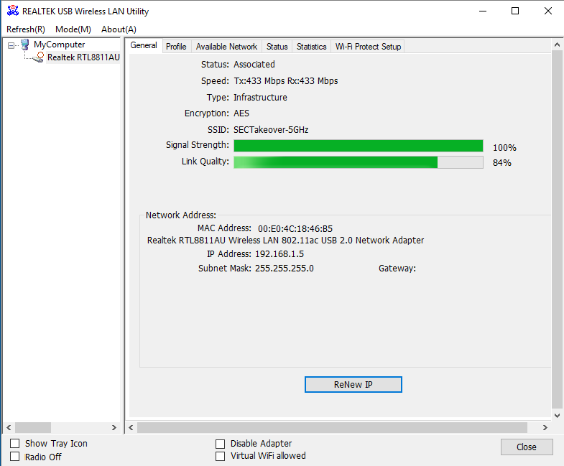The height and width of the screenshot is (466, 564).
Task: Click the SSID value SECTakeover-5GHz
Action: tap(271, 130)
